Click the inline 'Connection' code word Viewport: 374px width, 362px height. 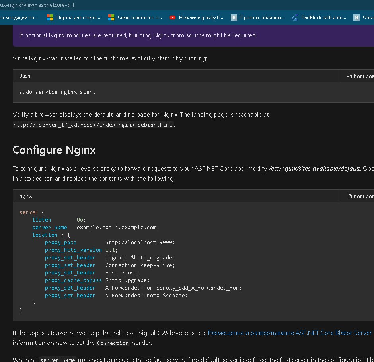(x=113, y=343)
